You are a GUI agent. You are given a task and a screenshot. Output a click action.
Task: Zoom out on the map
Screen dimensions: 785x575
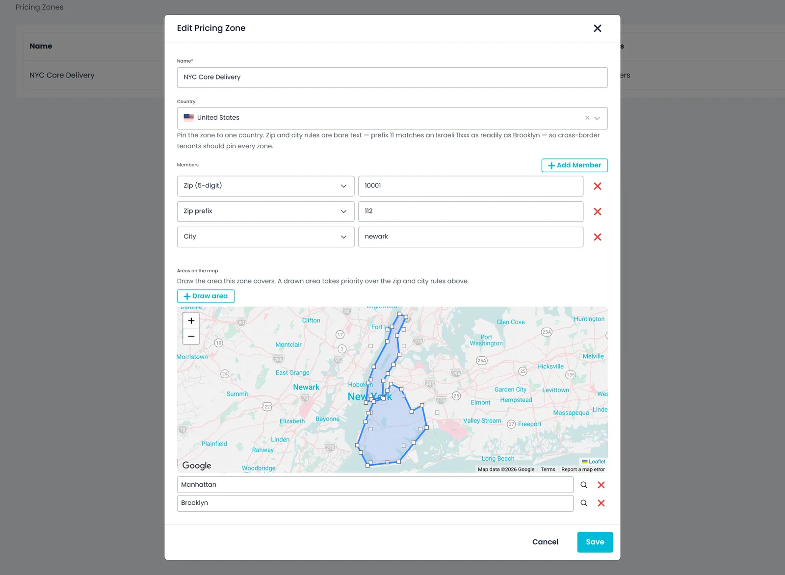[191, 337]
